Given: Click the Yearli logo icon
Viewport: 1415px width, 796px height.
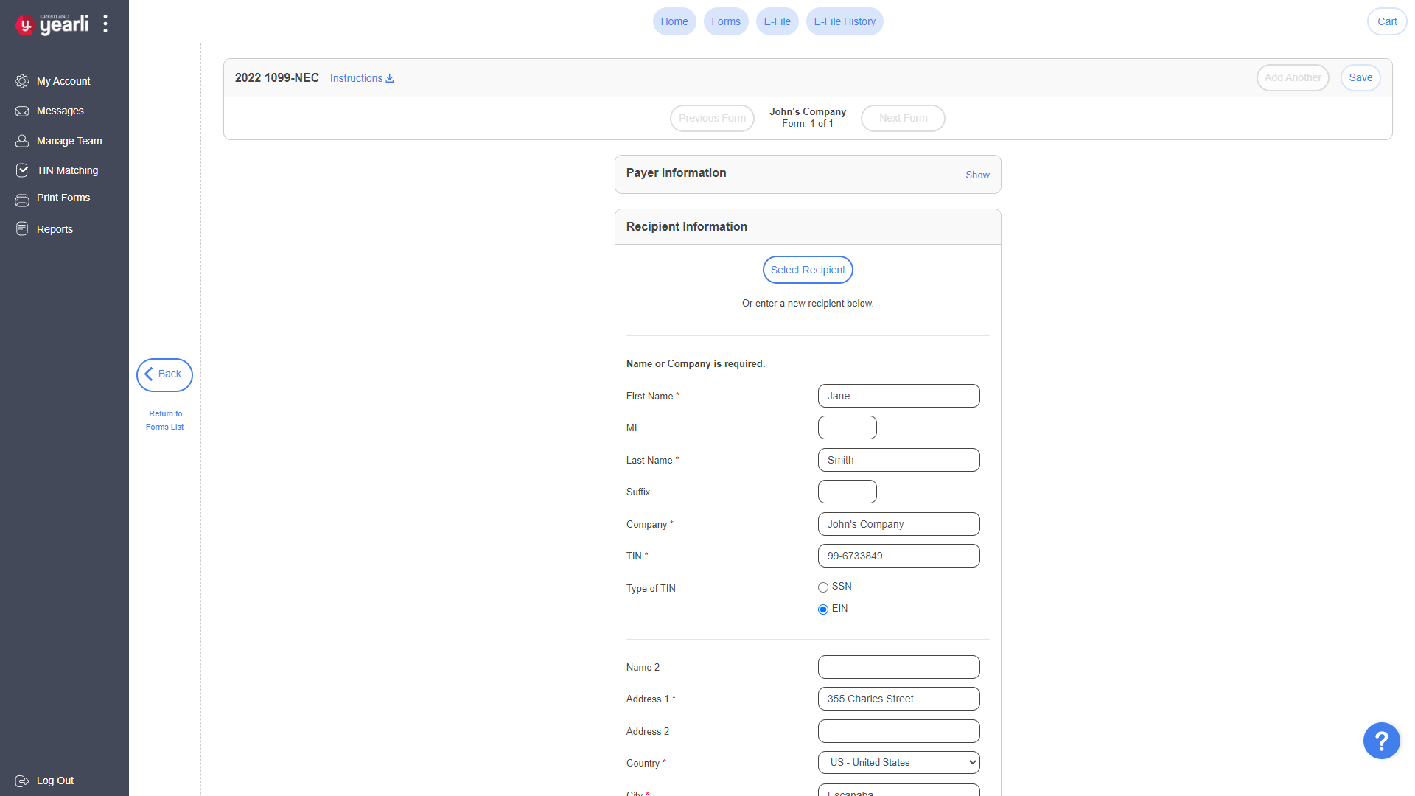Looking at the screenshot, I should [x=25, y=25].
